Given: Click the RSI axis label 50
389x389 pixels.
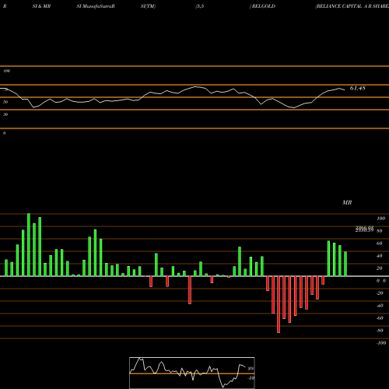Looking at the screenshot, I should click(5, 102).
